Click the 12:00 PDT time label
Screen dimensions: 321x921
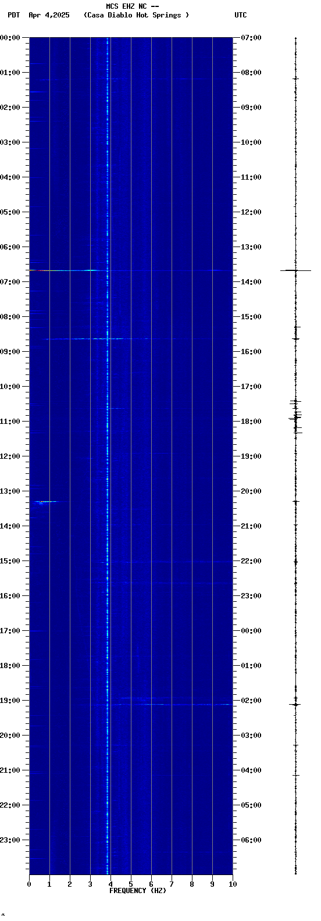[x=10, y=456]
